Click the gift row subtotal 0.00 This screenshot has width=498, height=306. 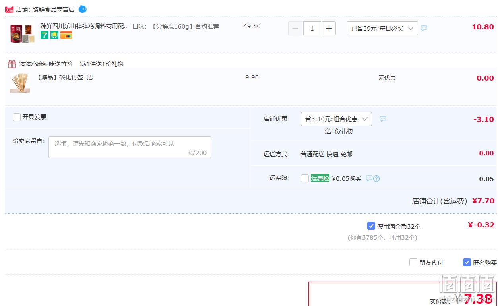point(485,78)
